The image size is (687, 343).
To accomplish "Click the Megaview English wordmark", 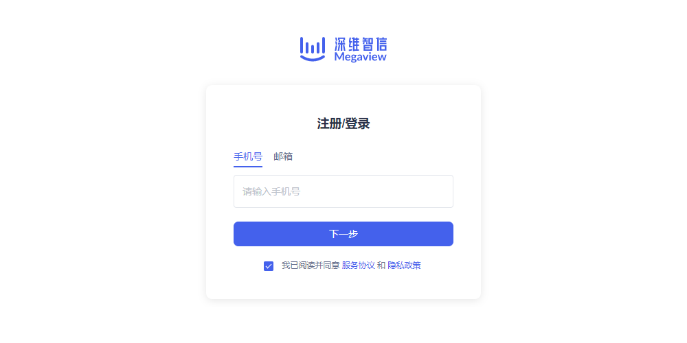I will 360,57.
